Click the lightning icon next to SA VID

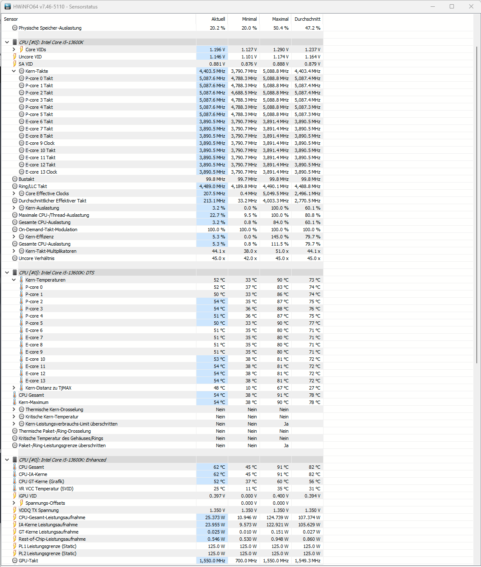15,64
